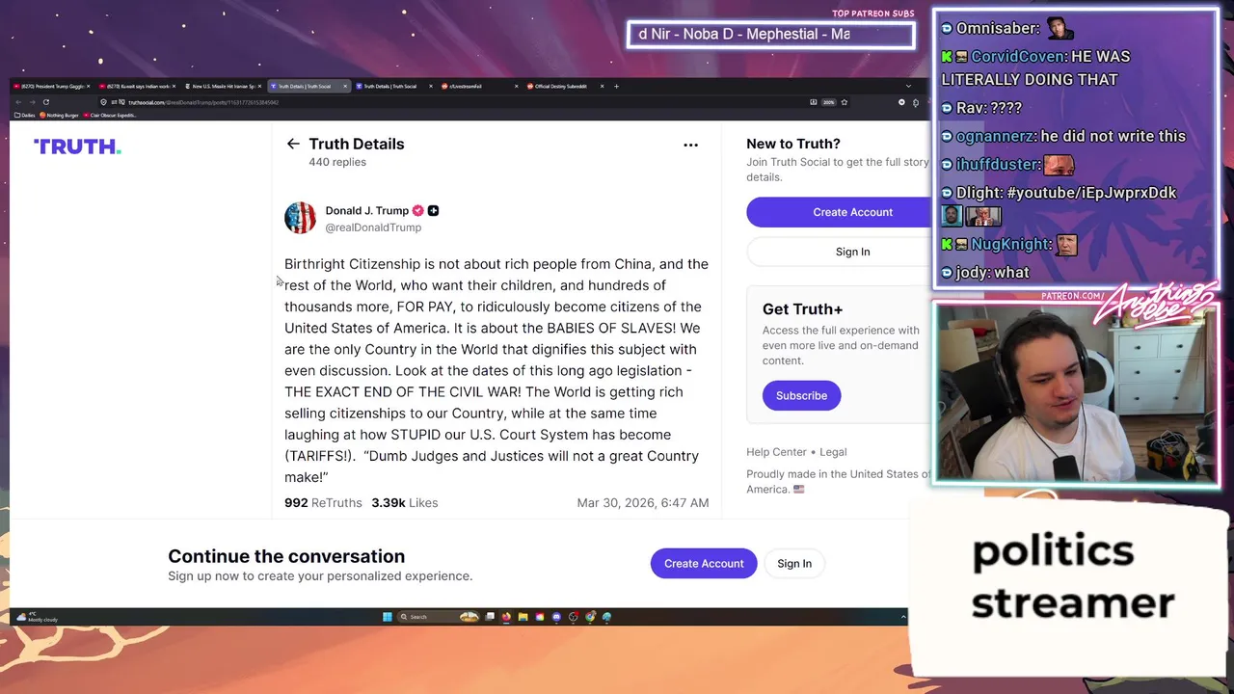The width and height of the screenshot is (1234, 694).
Task: Reload the page
Action: 45,102
